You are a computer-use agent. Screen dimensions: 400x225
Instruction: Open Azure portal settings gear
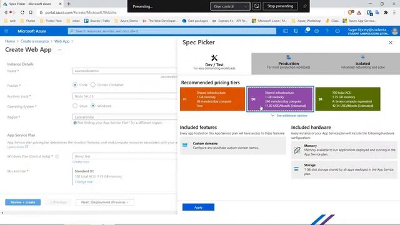[x=317, y=31]
